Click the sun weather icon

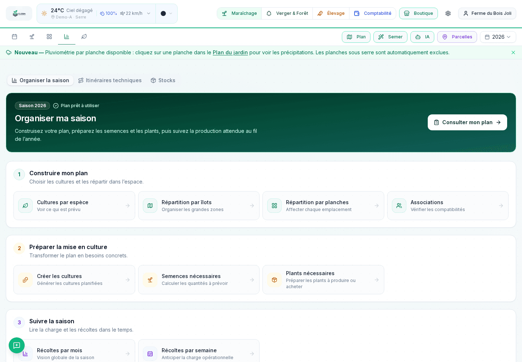tap(44, 13)
